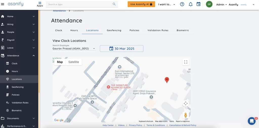Select the Locations tab

click(92, 30)
